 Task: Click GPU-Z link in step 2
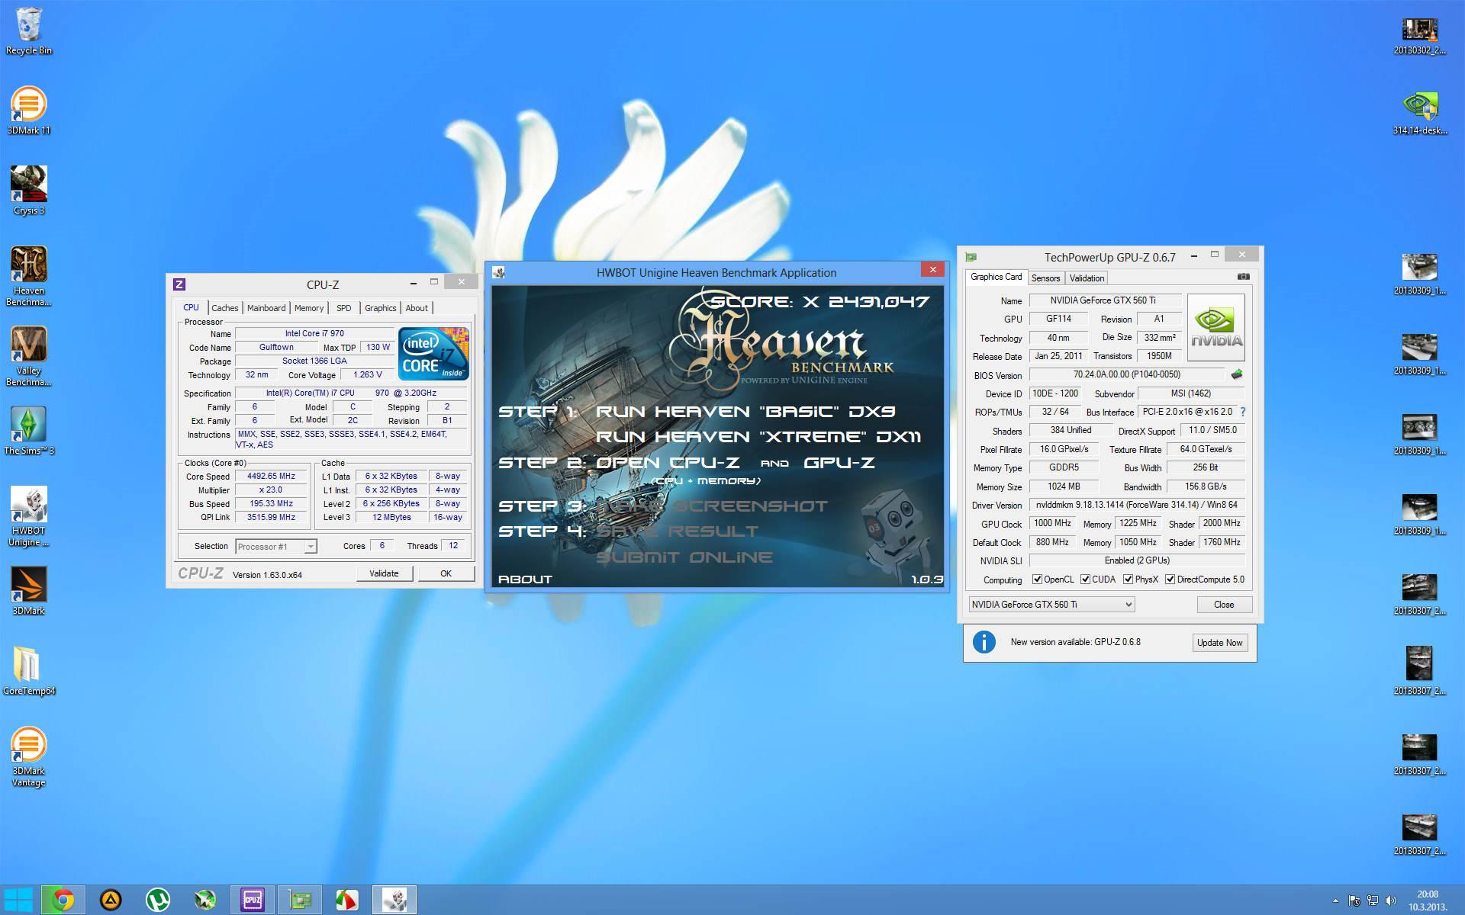pos(839,463)
